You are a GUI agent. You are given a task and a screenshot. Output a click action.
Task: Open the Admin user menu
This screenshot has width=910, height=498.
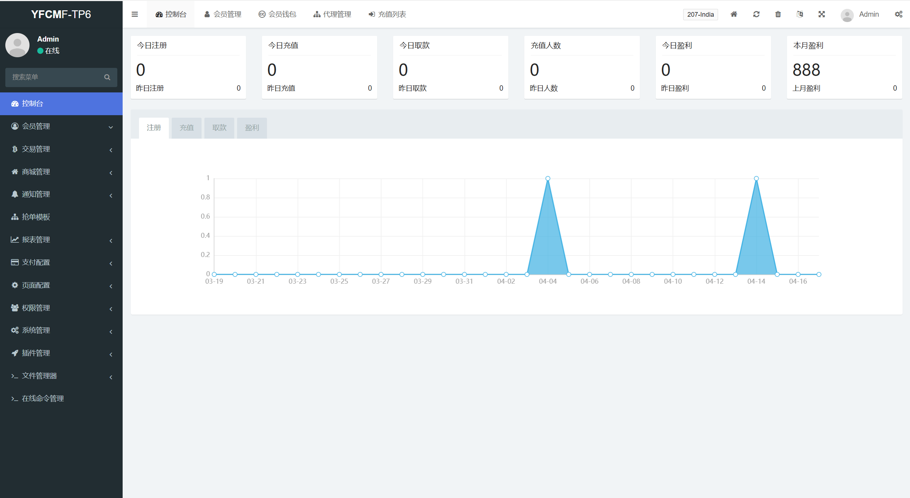[x=860, y=15]
